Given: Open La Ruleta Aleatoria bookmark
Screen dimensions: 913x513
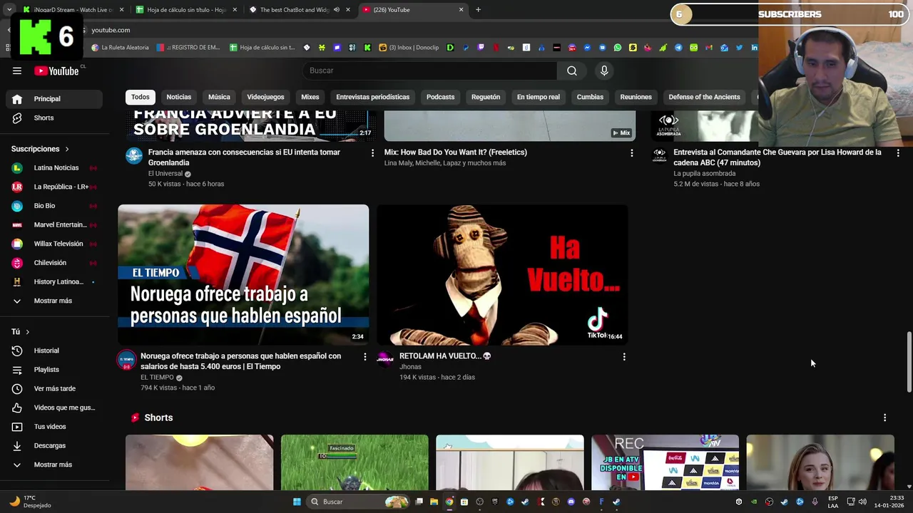Looking at the screenshot, I should point(120,48).
